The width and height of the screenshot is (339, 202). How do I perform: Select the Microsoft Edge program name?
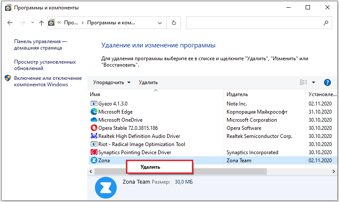(x=115, y=112)
